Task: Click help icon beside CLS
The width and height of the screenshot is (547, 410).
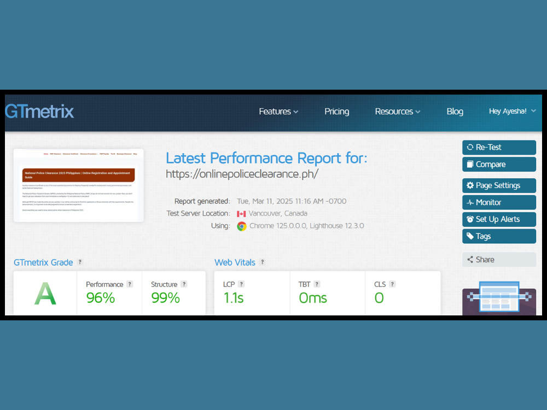Action: [392, 284]
